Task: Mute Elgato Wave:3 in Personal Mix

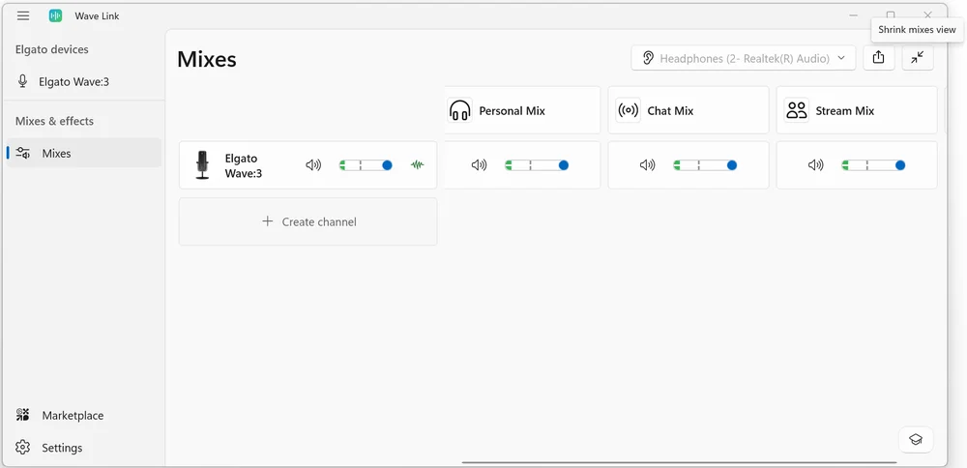Action: click(x=480, y=165)
